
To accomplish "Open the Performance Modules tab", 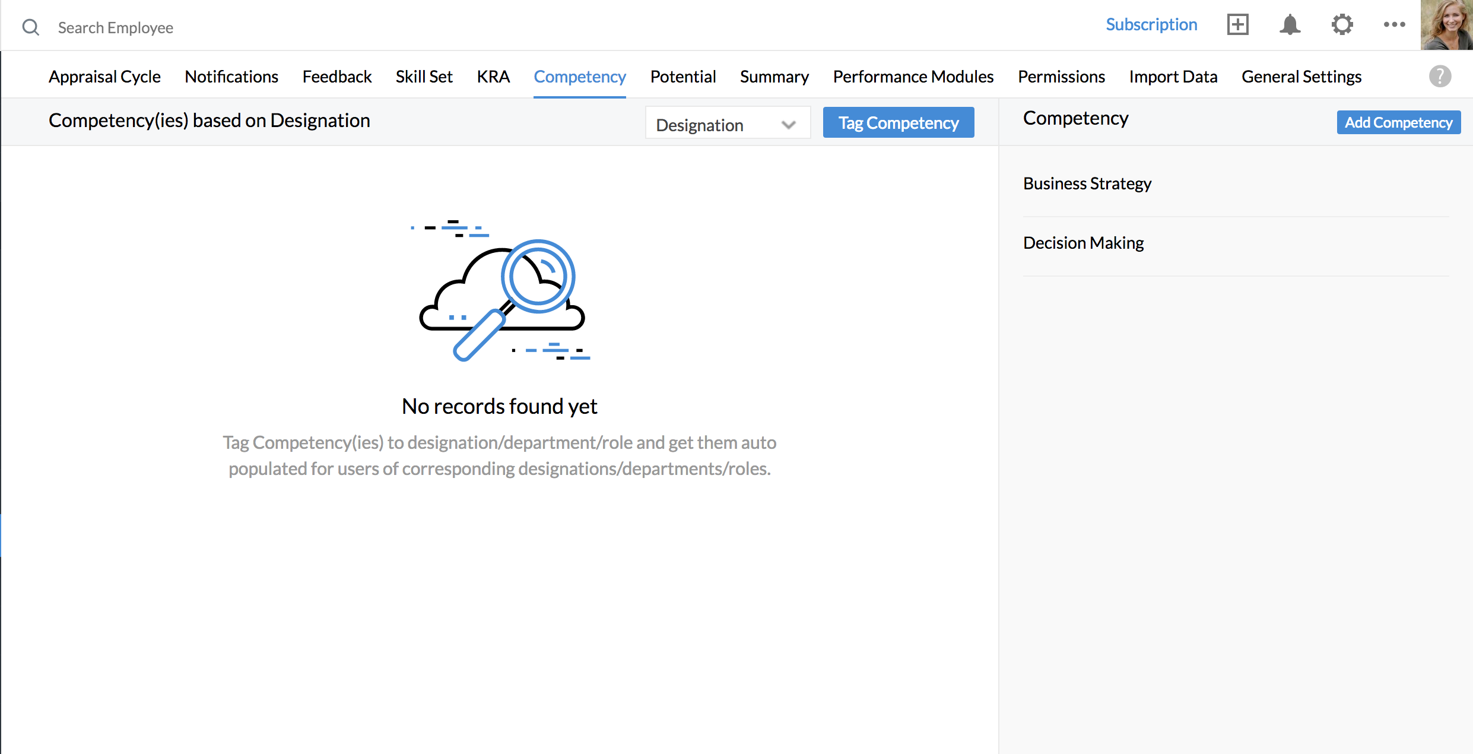I will tap(913, 77).
